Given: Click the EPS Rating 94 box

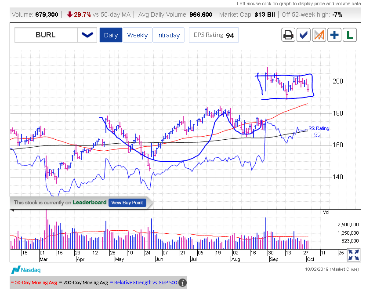Looking at the screenshot, I should click(x=214, y=35).
